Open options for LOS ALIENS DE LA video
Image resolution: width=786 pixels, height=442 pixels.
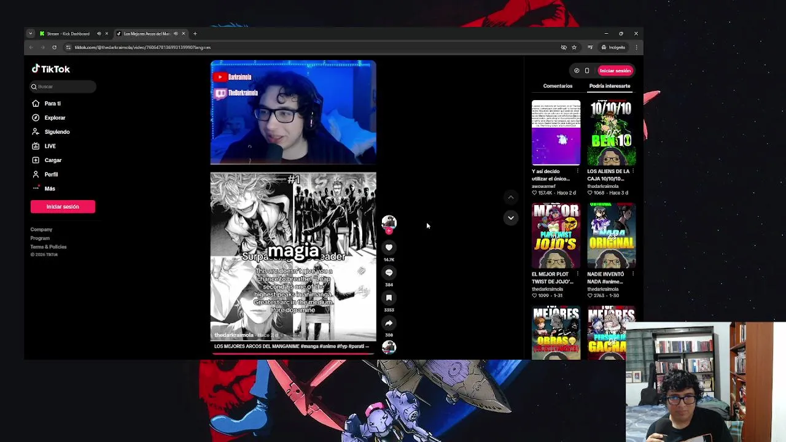[633, 171]
